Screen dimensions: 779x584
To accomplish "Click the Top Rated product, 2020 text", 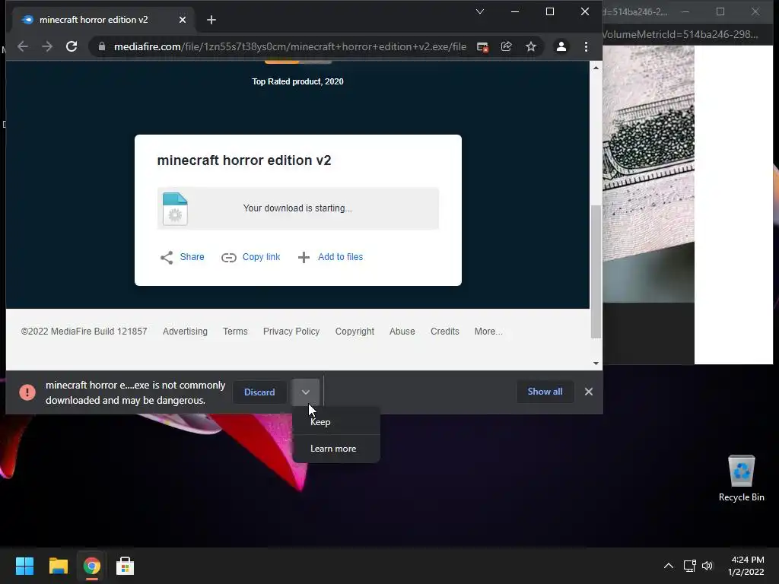I will coord(297,81).
